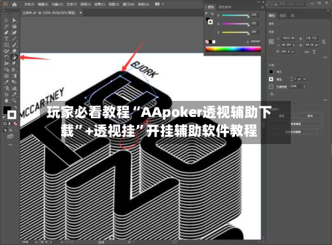Viewport: 332px width, 245px height.
Task: Choose the Pen tool
Action: (x=7, y=33)
